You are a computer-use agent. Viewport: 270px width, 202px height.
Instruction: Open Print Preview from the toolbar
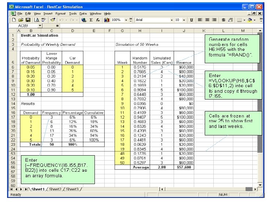pos(36,20)
